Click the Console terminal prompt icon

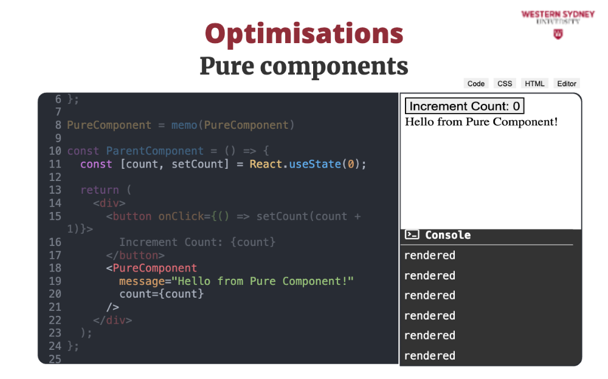point(412,235)
